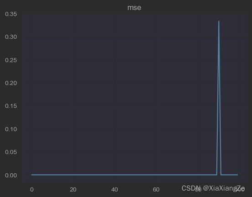
Task: Select the 0.10 y-axis tick label
Action: click(x=11, y=129)
